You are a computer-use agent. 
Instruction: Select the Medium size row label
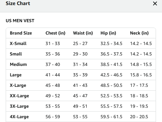pyautogui.click(x=18, y=64)
